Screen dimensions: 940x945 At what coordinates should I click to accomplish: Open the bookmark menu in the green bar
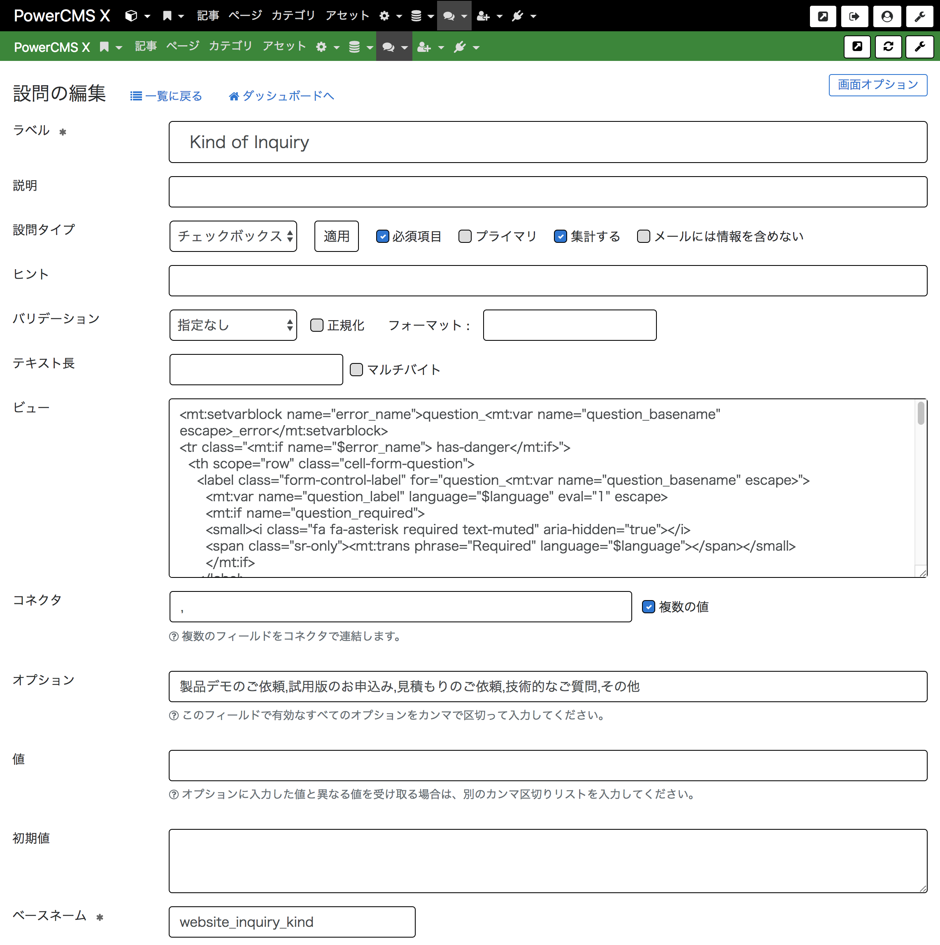click(111, 47)
